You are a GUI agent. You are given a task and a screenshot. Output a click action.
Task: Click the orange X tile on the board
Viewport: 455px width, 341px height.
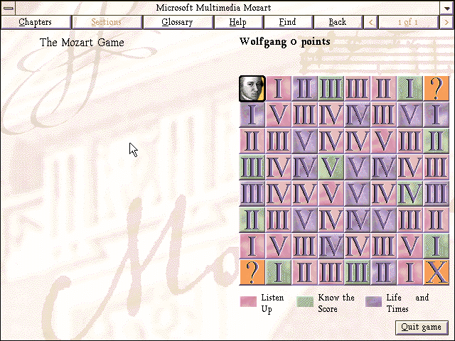(x=436, y=272)
